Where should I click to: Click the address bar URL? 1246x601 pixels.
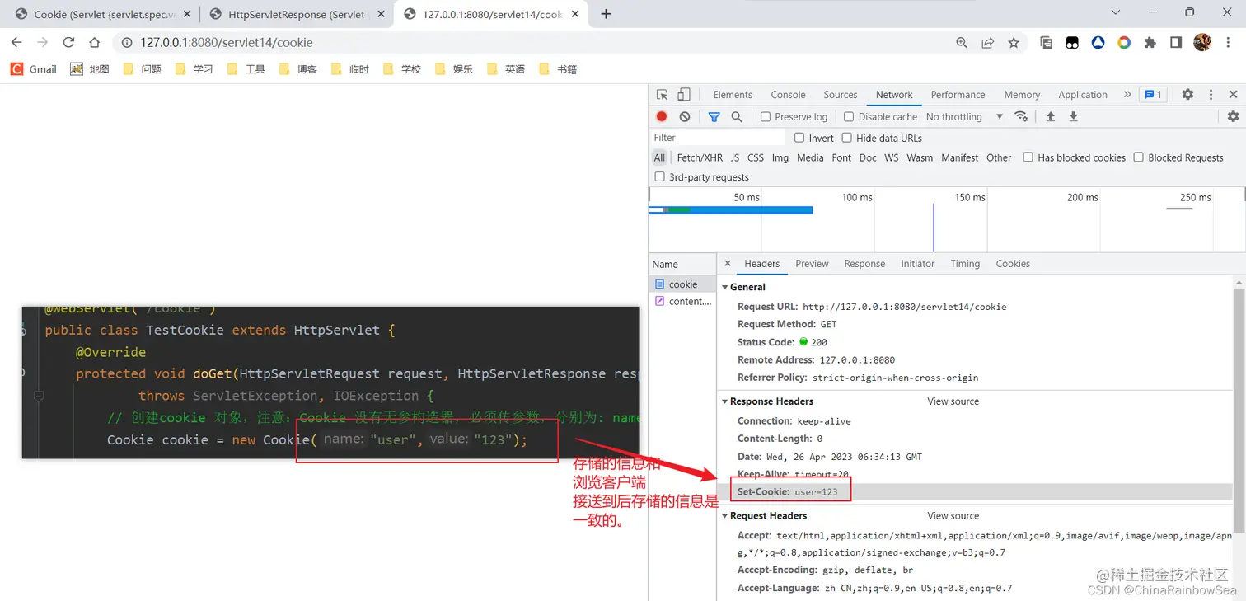[x=227, y=43]
